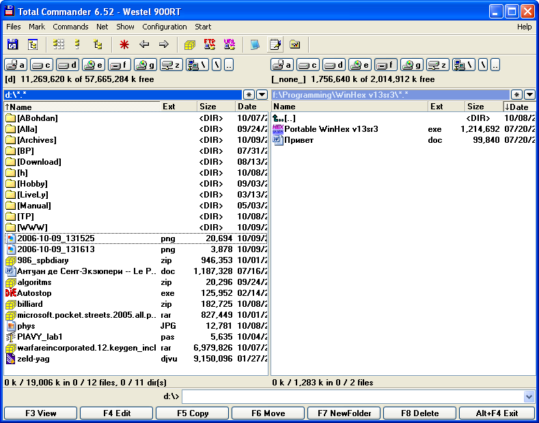Select the [Download] folder in left panel

(39, 162)
